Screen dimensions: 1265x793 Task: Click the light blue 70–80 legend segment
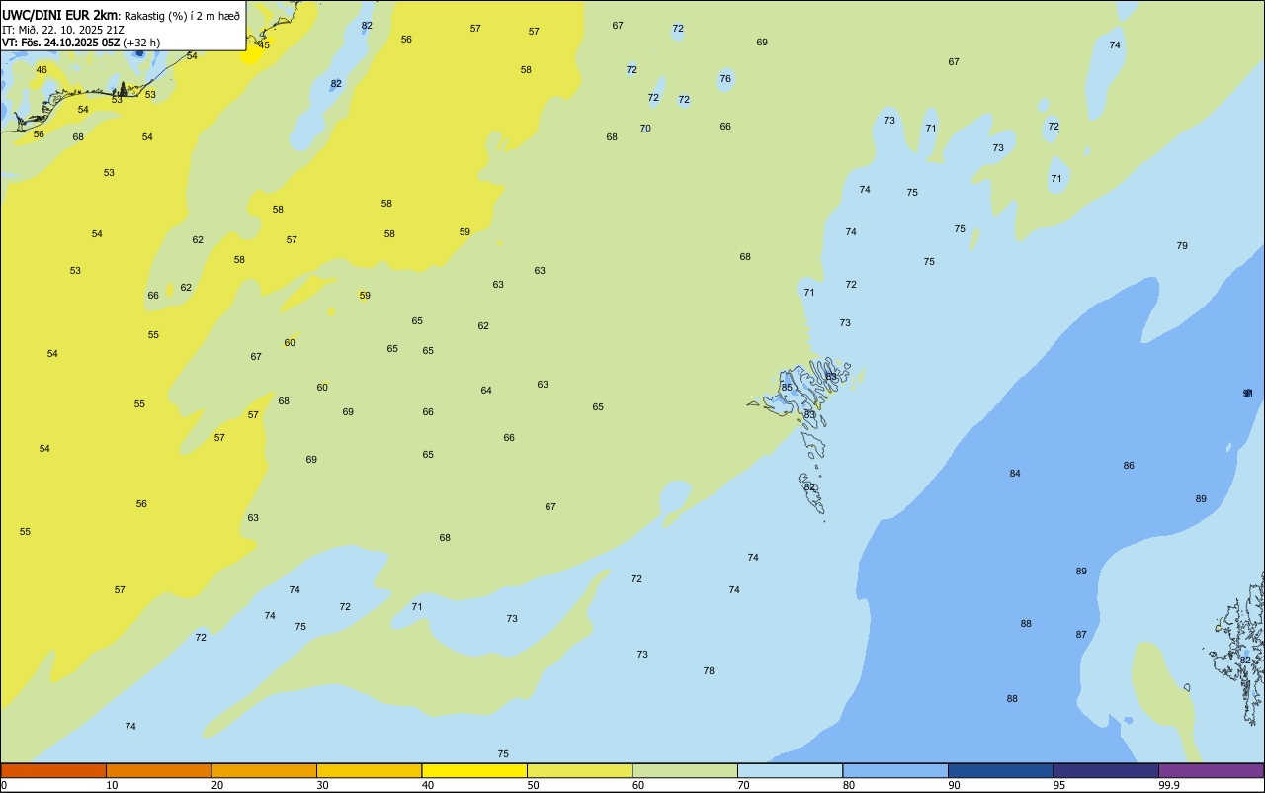pyautogui.click(x=790, y=770)
